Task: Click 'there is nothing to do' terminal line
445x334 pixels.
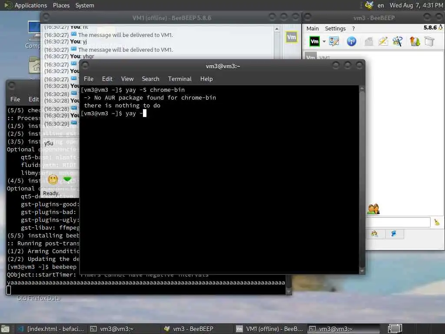Action: [122, 106]
